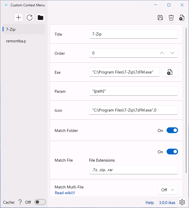The width and height of the screenshot is (189, 208).
Task: Delete the current menu with trash icon
Action: (171, 18)
